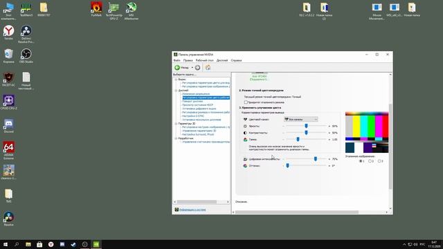Collapse the Дисплей tree node
Viewport: 443px width, 249px height.
click(176, 91)
